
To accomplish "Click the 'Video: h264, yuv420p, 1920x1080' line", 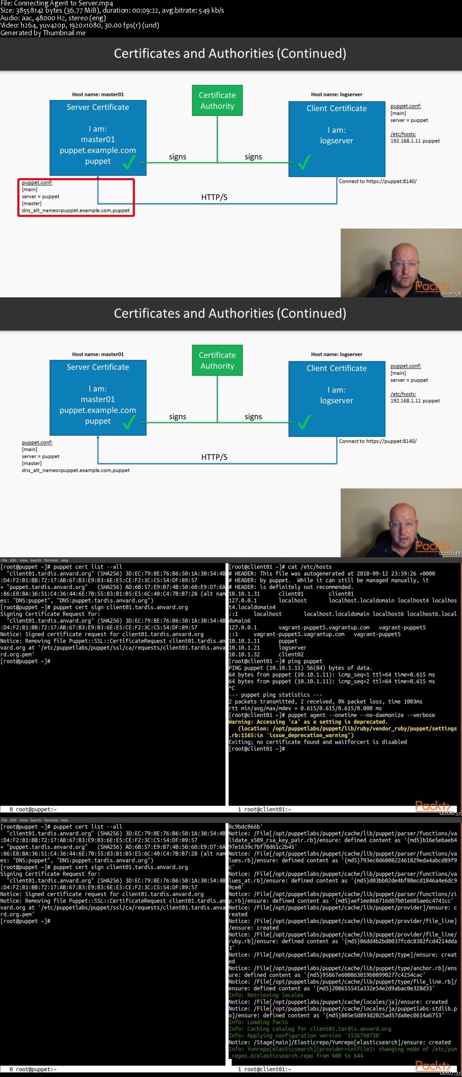I will (x=80, y=25).
